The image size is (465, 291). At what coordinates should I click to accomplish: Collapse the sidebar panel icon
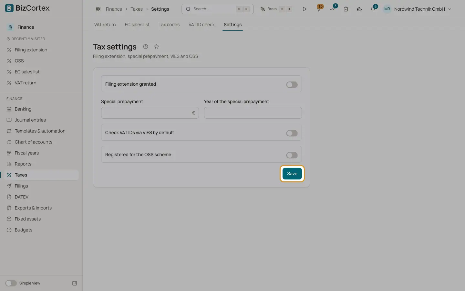point(75,283)
